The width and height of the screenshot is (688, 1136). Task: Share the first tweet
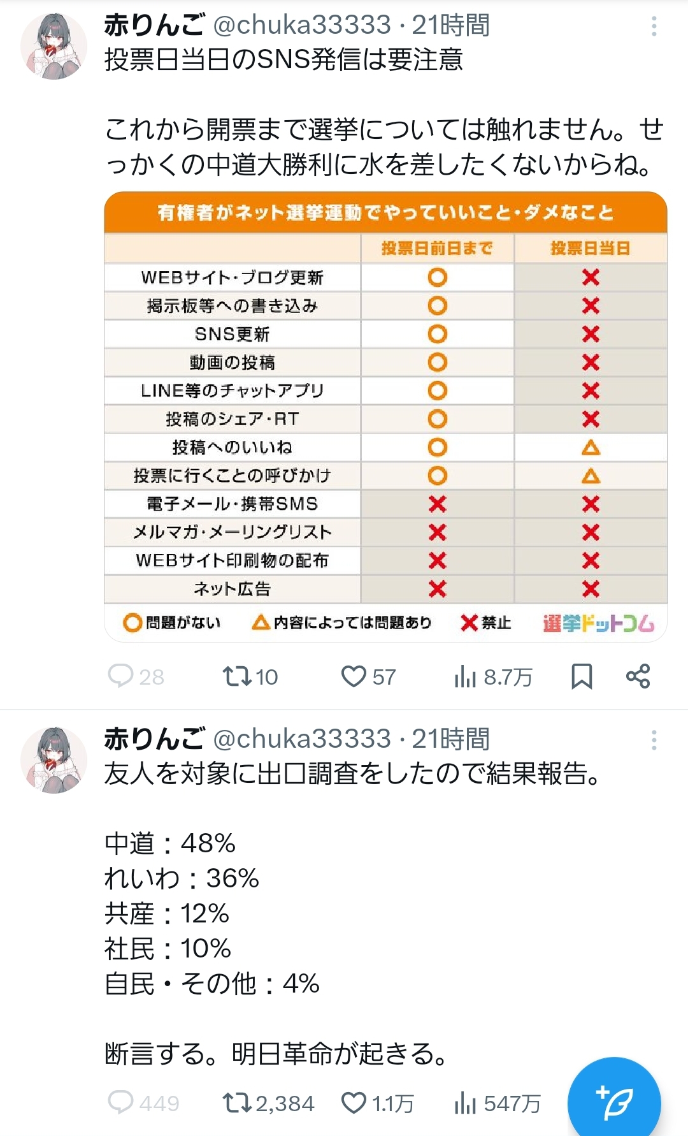(x=638, y=676)
